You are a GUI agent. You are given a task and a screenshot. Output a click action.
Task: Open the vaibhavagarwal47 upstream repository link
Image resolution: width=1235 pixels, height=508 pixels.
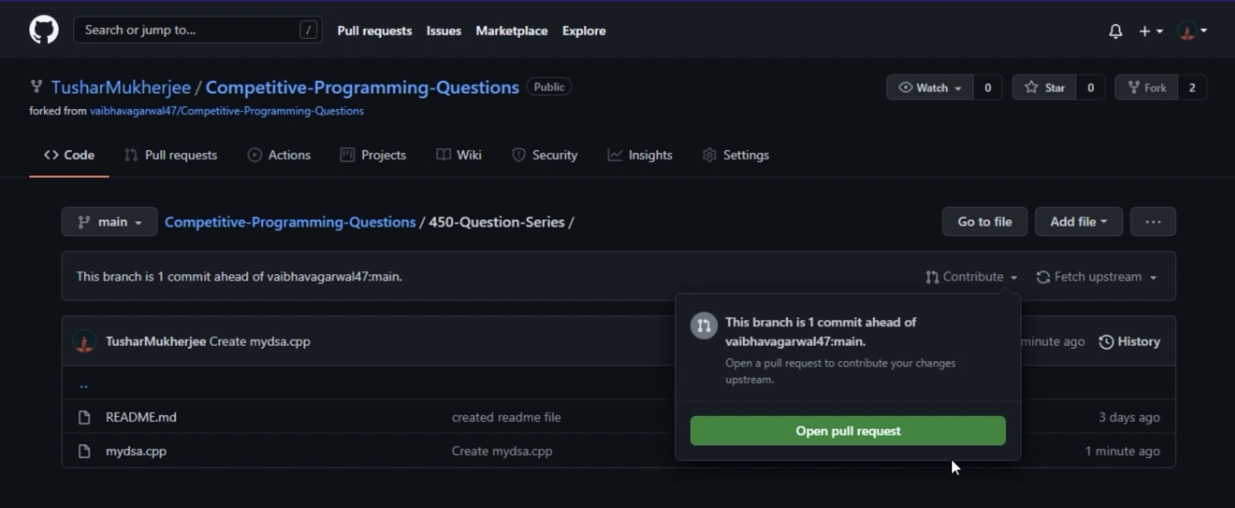226,111
